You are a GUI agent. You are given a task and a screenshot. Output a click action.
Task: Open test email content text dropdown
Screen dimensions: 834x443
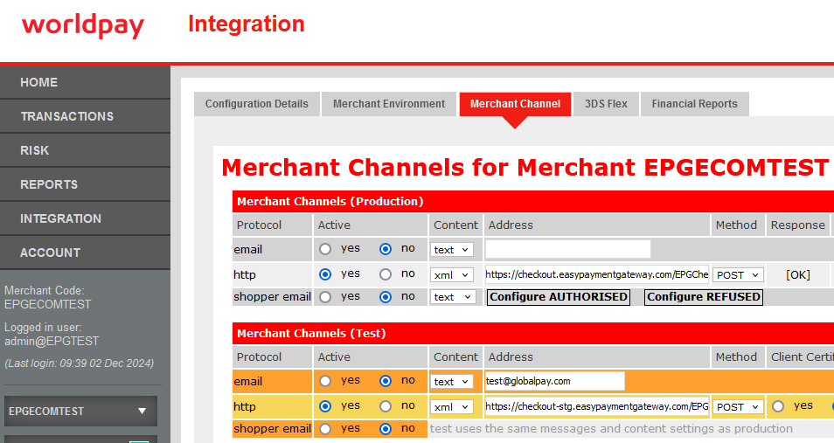point(452,381)
